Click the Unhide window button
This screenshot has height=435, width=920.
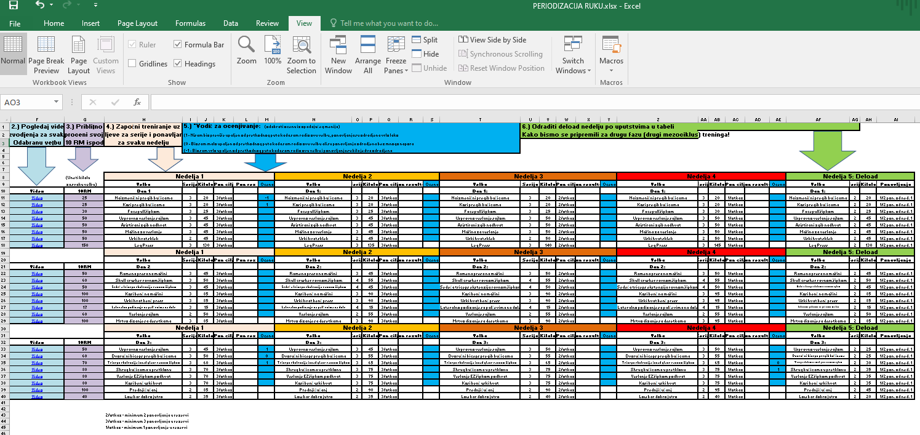430,68
